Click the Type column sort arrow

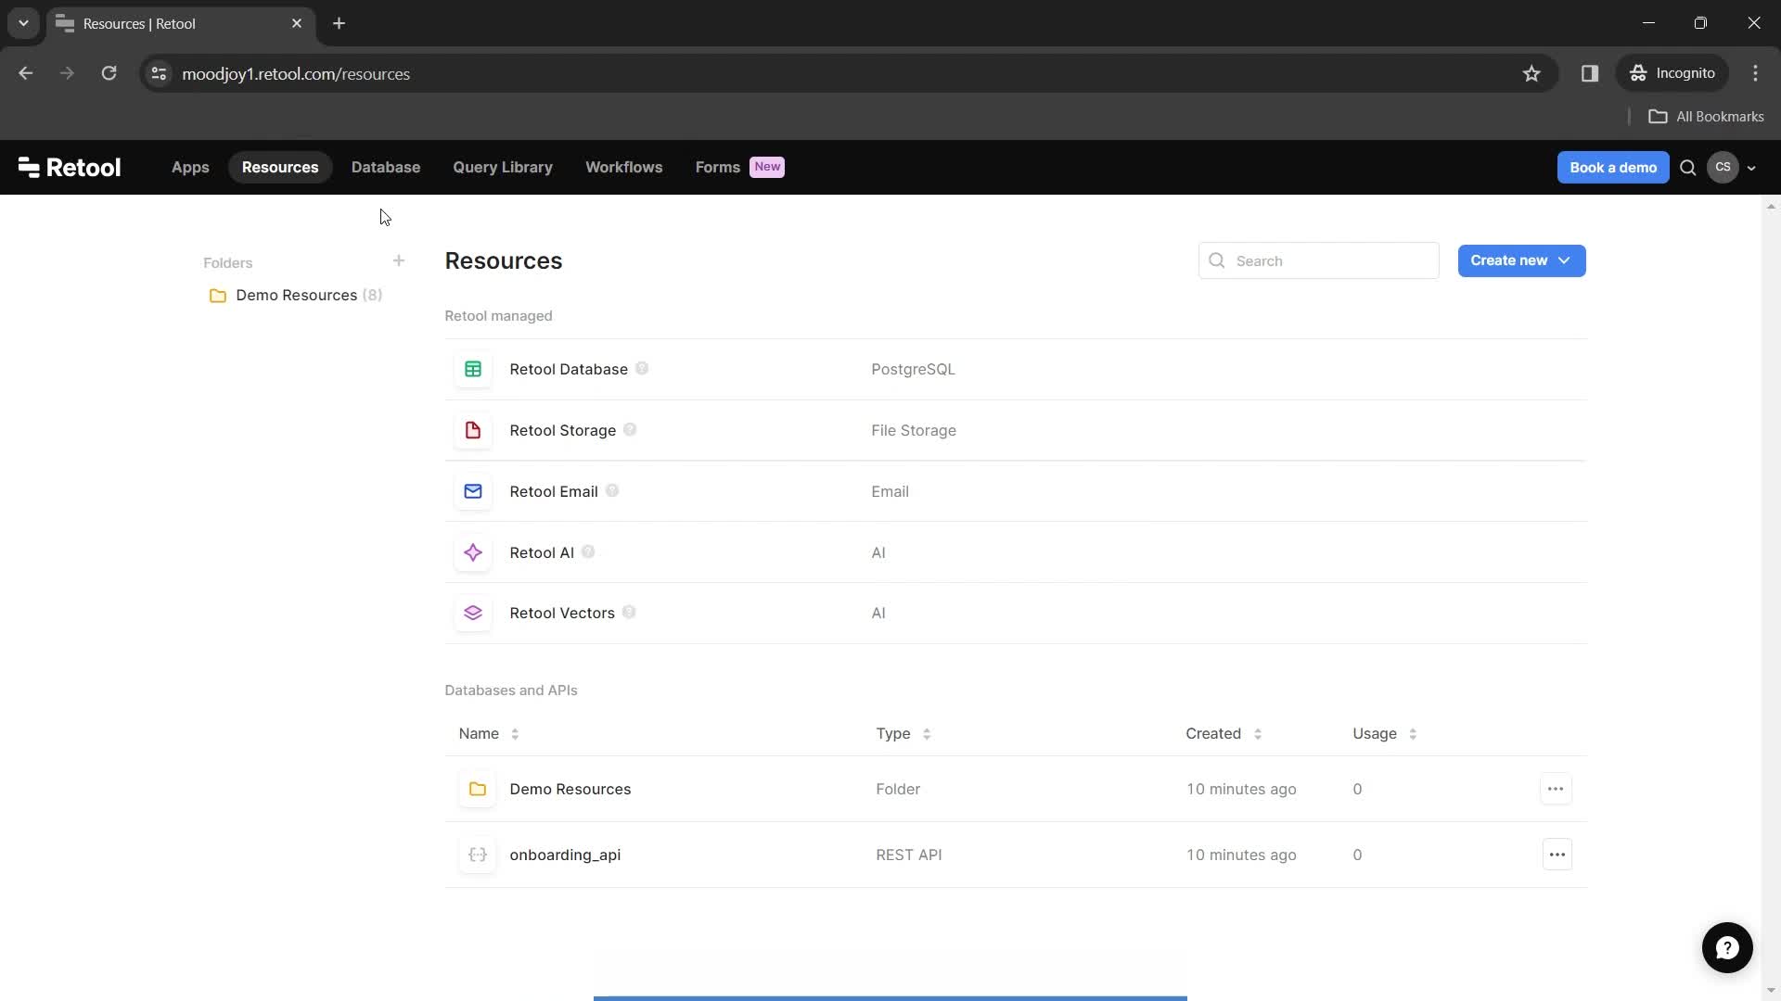[928, 733]
